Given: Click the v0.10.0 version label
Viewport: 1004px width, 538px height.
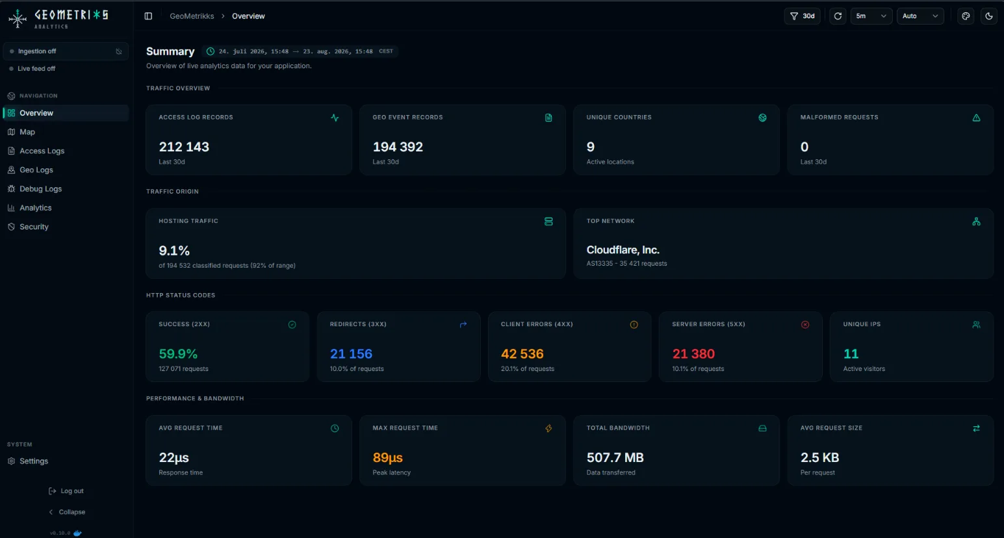Looking at the screenshot, I should pos(60,533).
